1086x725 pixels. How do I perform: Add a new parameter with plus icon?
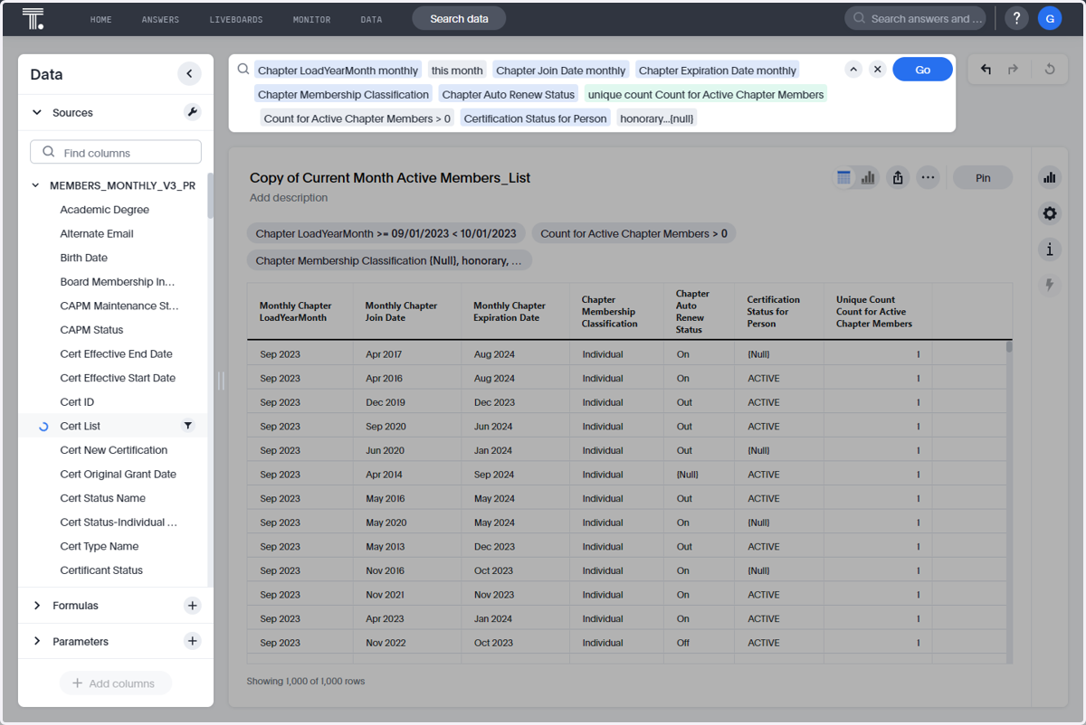click(192, 641)
